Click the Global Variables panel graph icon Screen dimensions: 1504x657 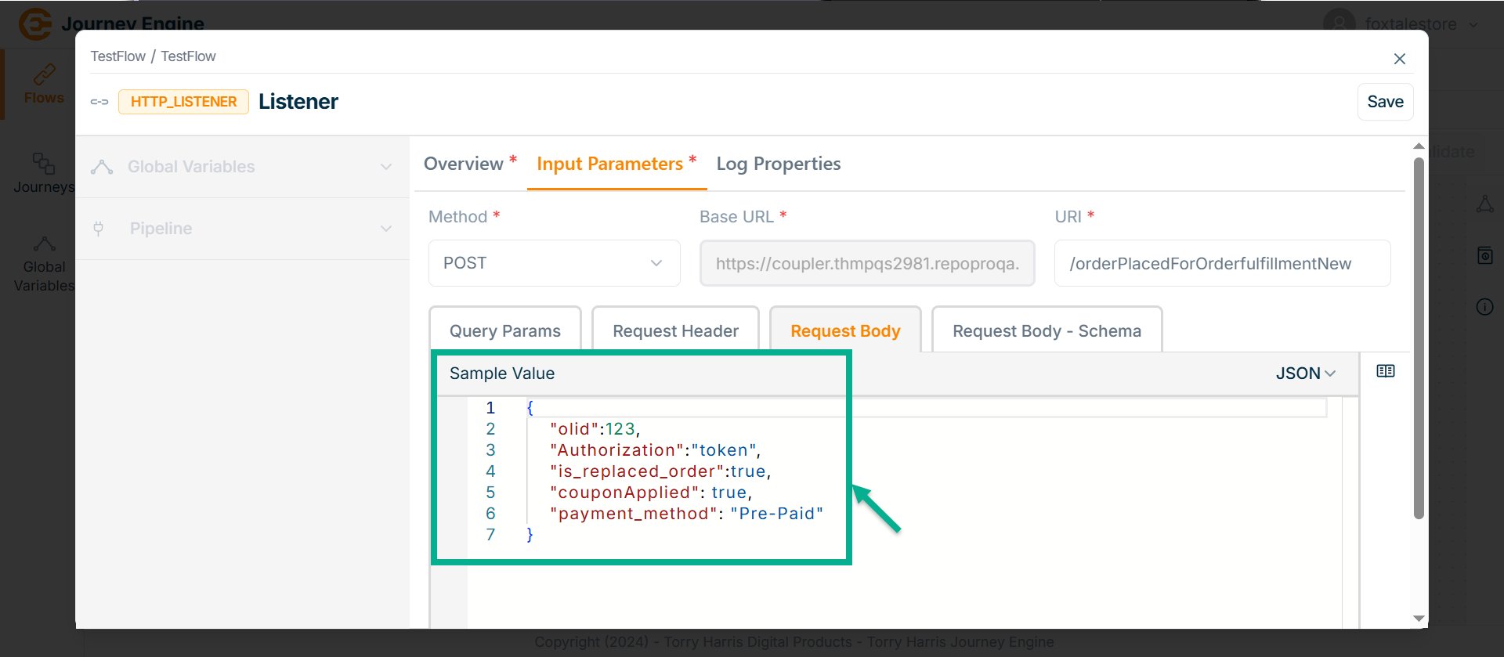102,167
